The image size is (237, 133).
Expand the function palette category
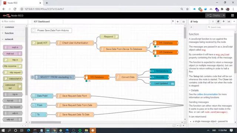click(13, 33)
